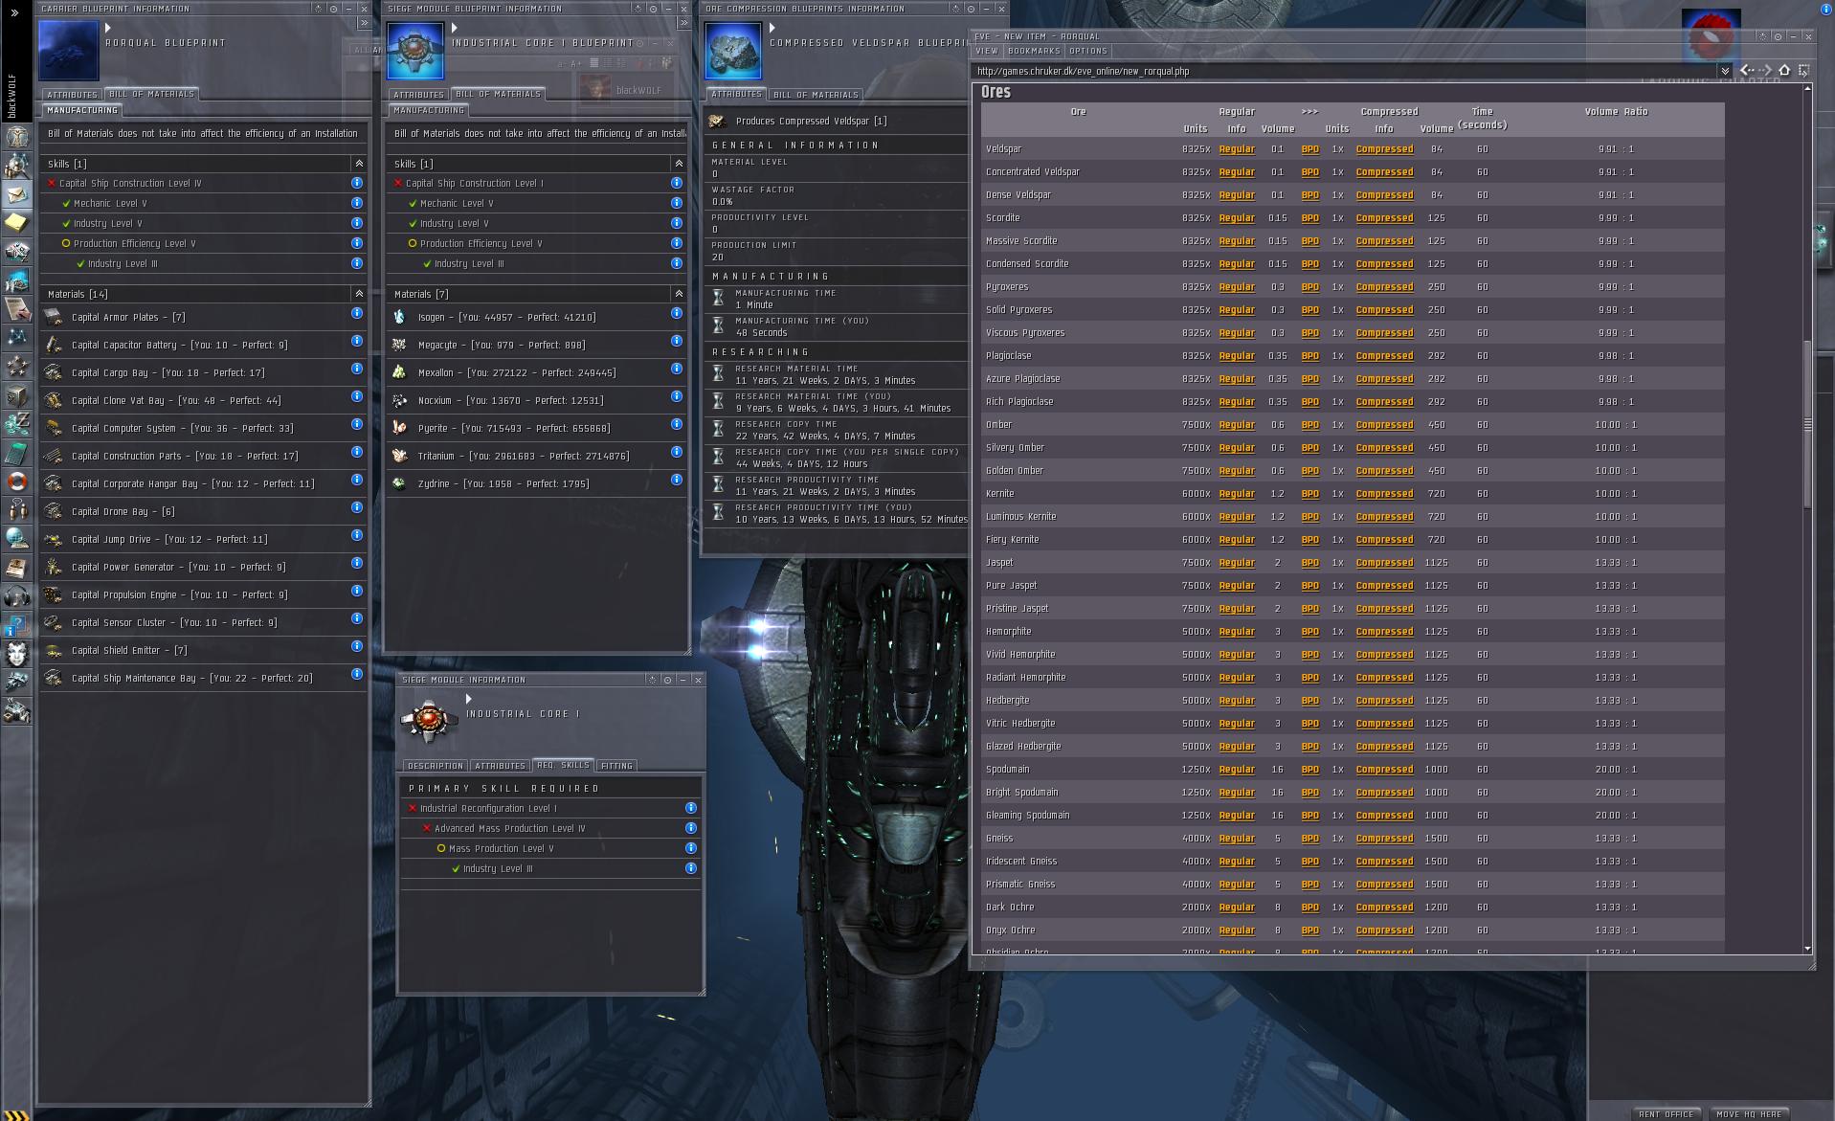The height and width of the screenshot is (1121, 1835).
Task: Click the browser scroll up arrow
Action: [x=1807, y=89]
